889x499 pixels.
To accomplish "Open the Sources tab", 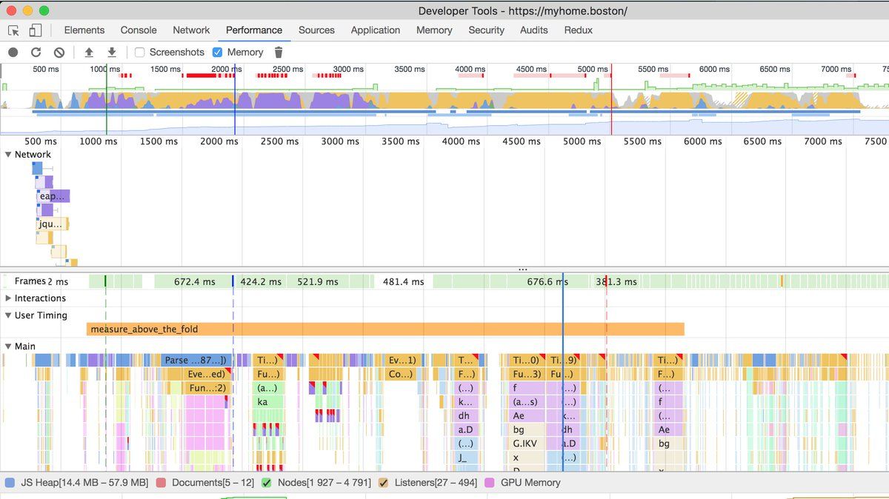I will (x=316, y=30).
